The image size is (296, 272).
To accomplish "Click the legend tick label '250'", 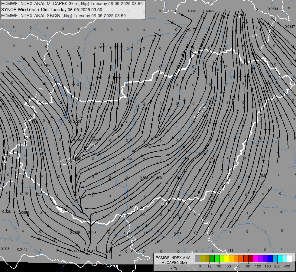I will click(277, 266).
